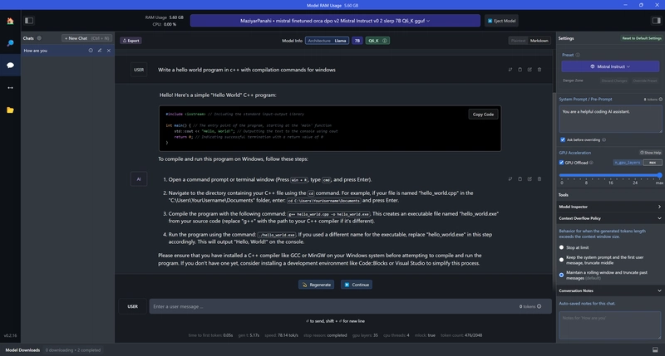The height and width of the screenshot is (356, 665).
Task: Click the System Prompt text area
Action: tap(610, 119)
